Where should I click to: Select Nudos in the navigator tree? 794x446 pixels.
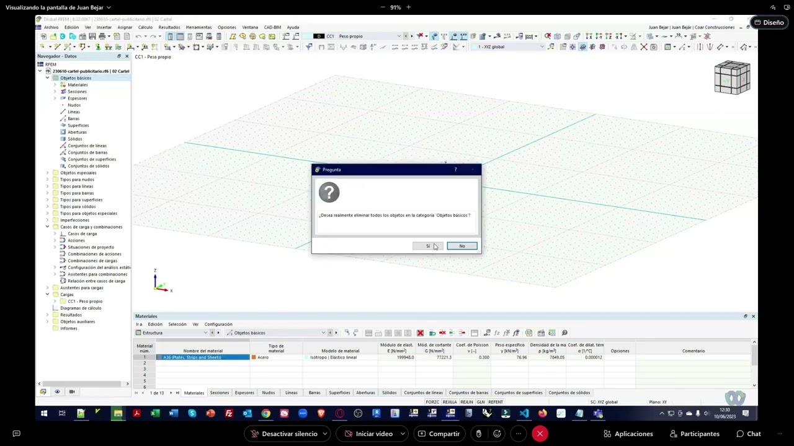point(74,105)
